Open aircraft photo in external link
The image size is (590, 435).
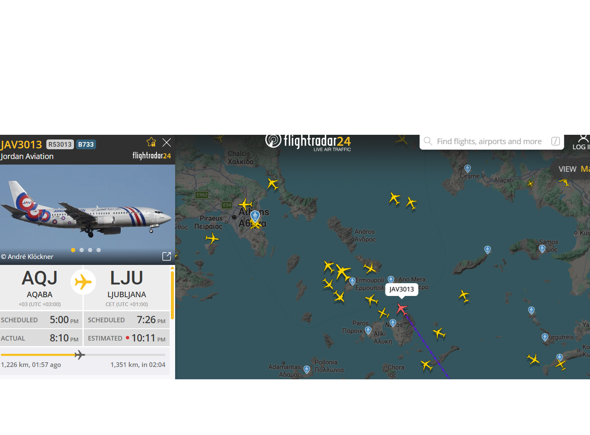(167, 256)
